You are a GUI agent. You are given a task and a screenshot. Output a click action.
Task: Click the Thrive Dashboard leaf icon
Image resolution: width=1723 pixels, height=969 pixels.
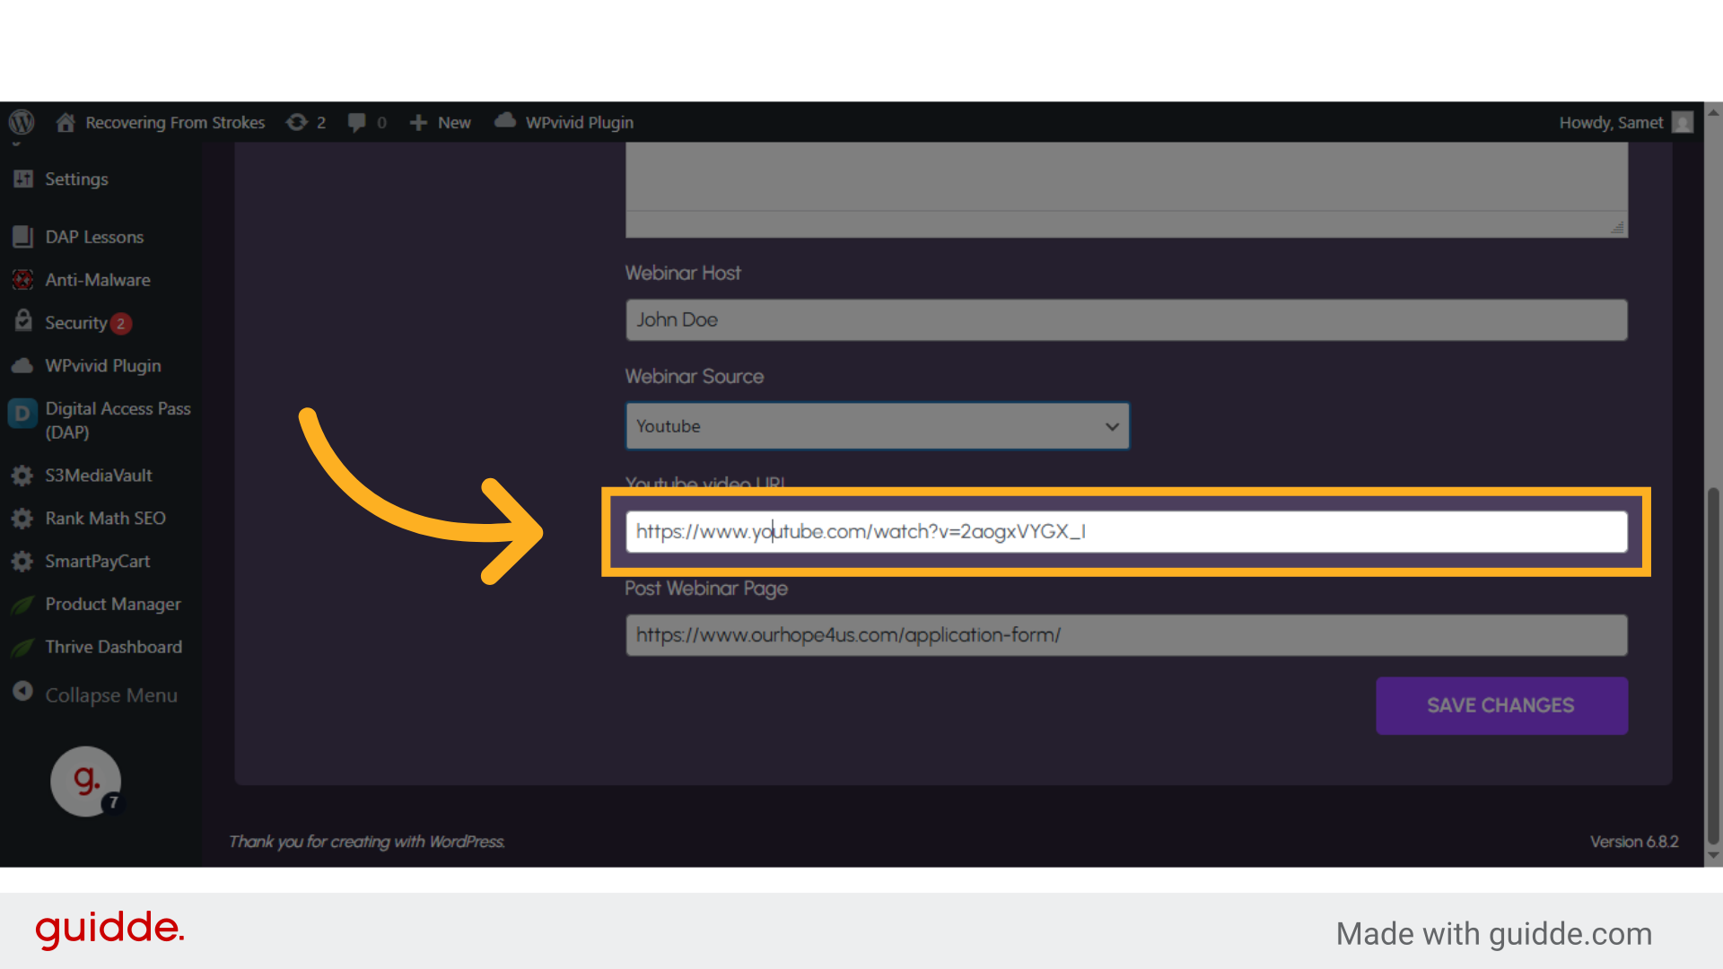tap(22, 647)
